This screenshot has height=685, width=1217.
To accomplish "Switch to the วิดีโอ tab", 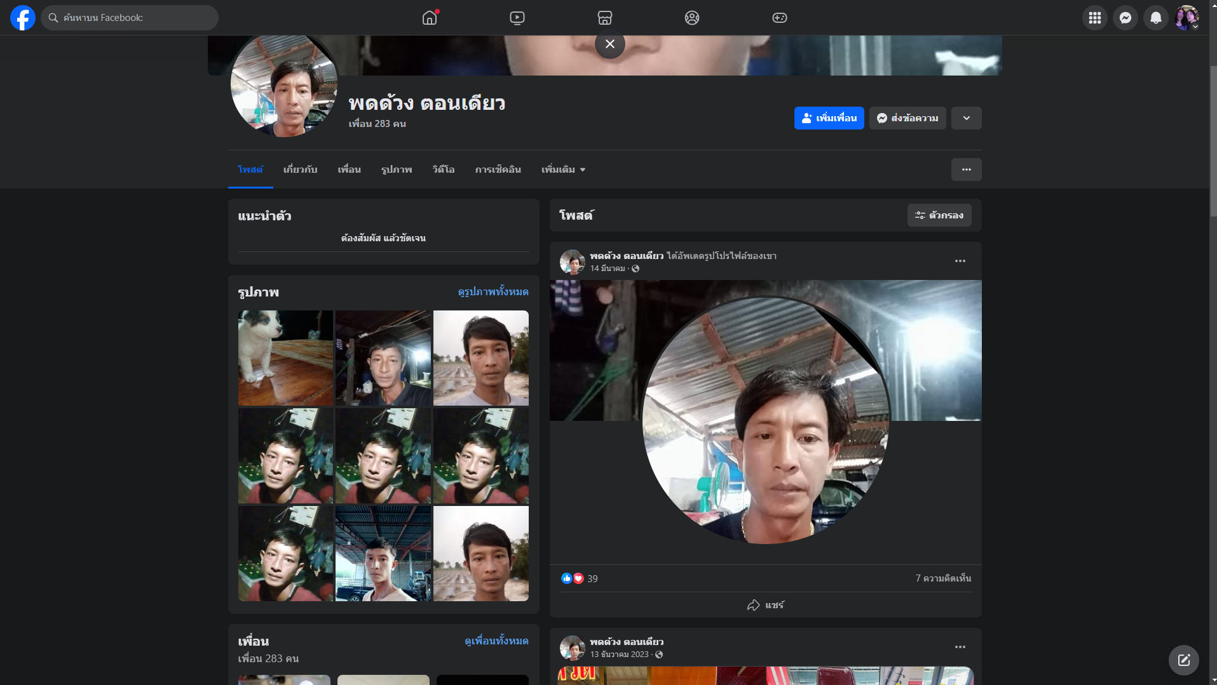I will (x=444, y=170).
